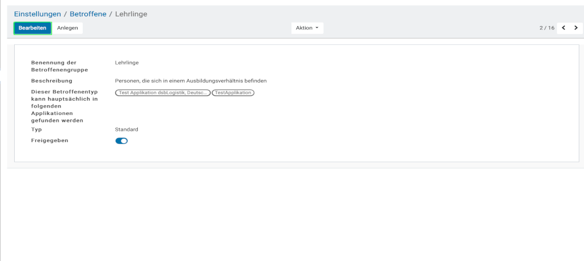The width and height of the screenshot is (584, 261).
Task: Open the Aktion dropdown menu
Action: [307, 28]
